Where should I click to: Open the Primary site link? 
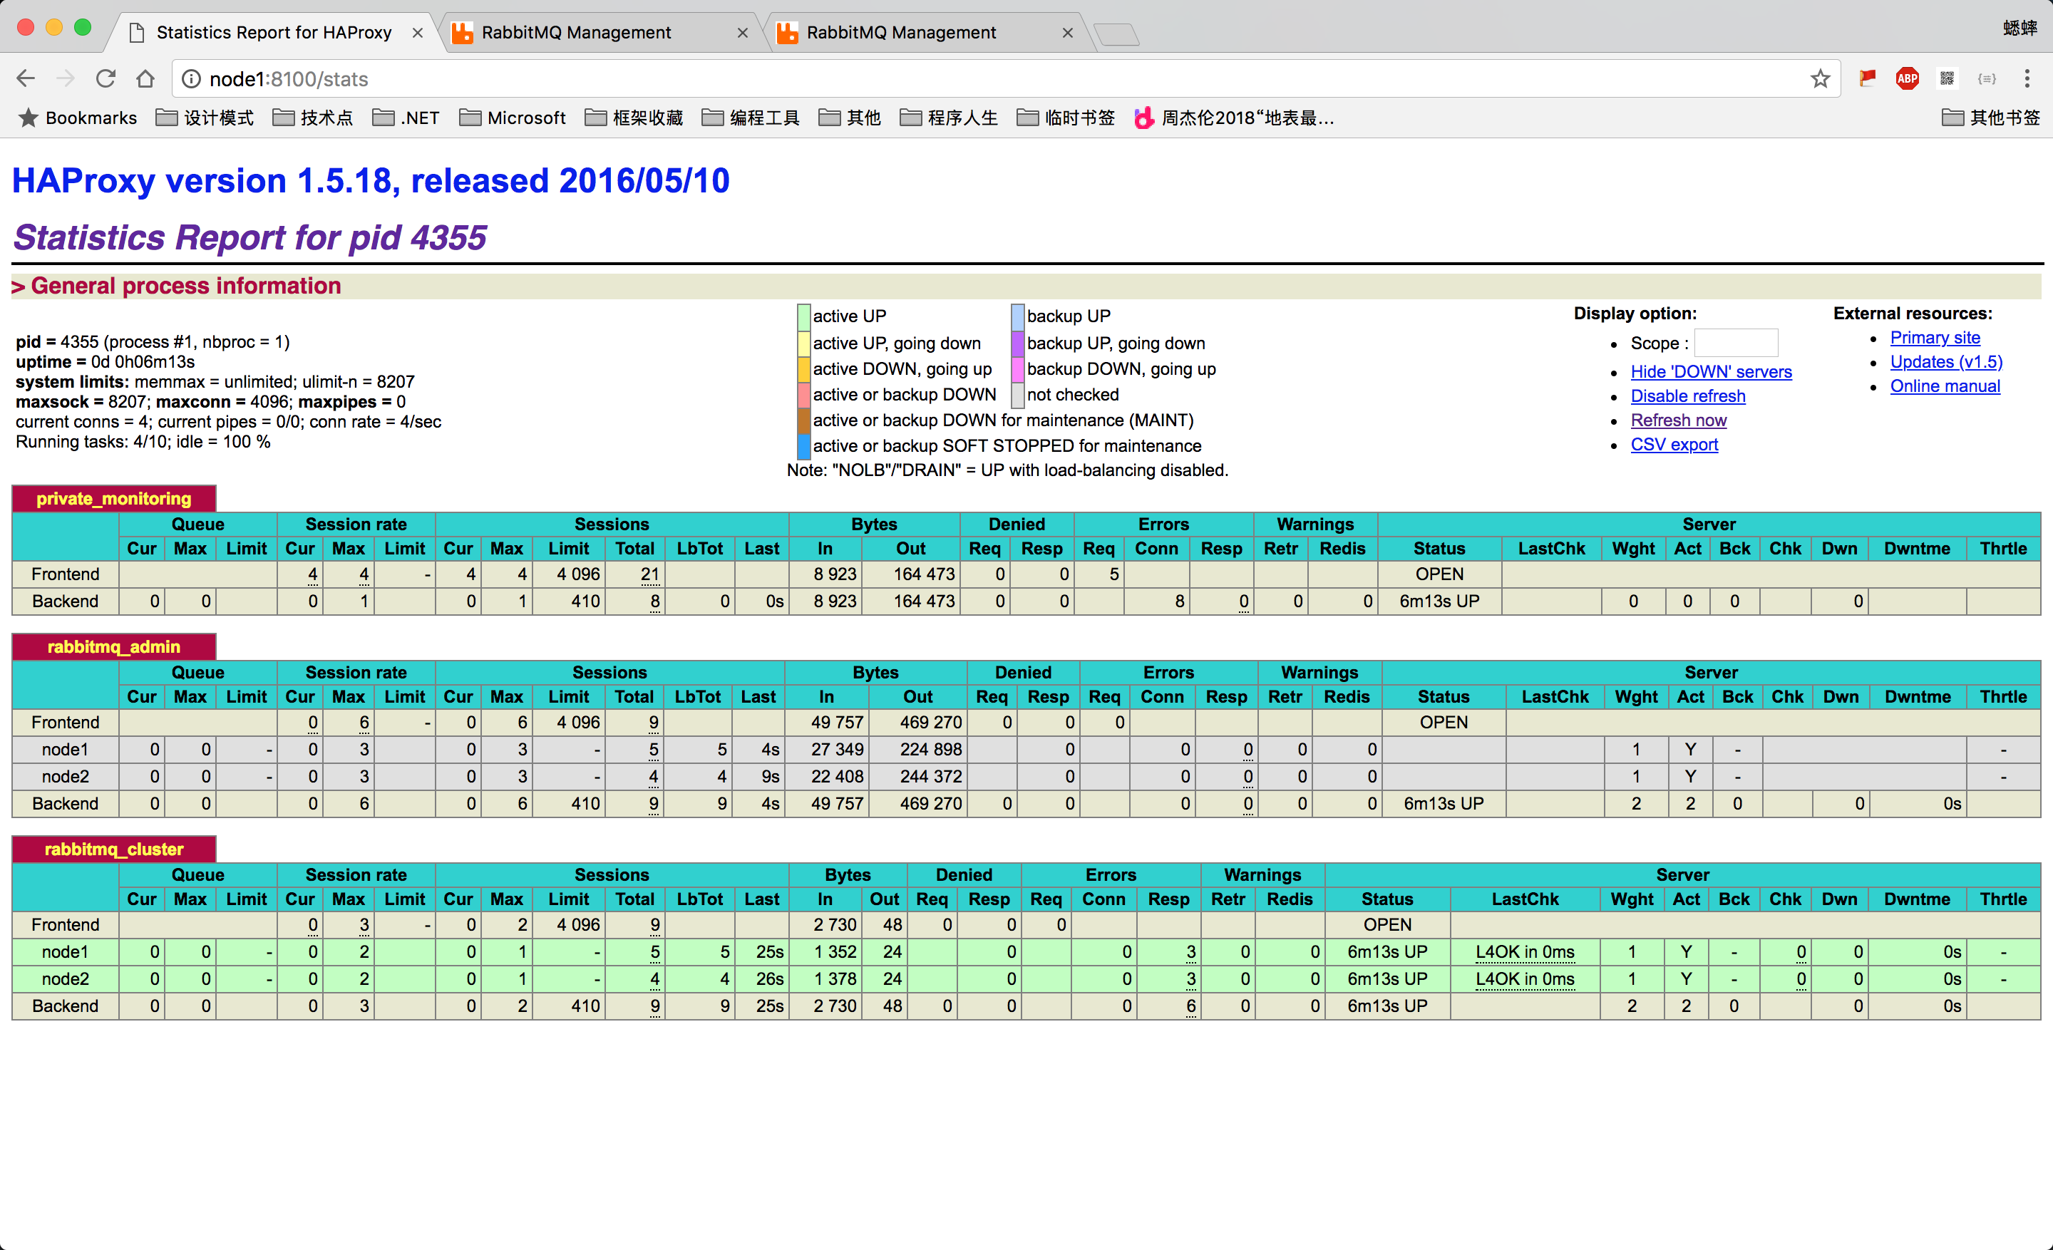[1935, 337]
